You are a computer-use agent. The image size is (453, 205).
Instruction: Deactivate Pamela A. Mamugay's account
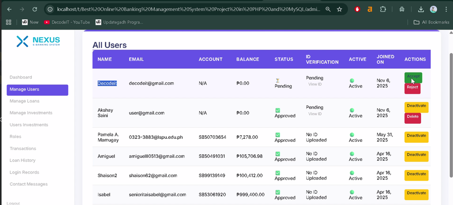(x=416, y=137)
